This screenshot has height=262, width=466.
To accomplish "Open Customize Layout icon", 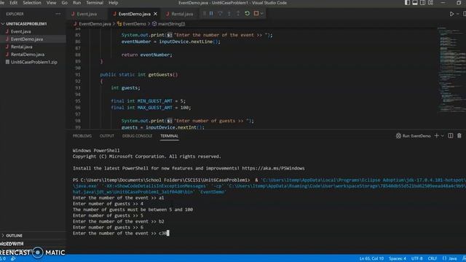I will point(430,3).
